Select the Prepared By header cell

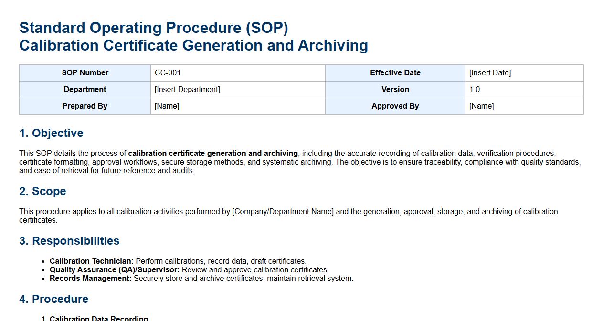[x=85, y=106]
